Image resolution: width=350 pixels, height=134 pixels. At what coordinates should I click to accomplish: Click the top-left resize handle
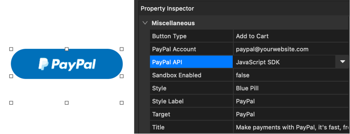pyautogui.click(x=11, y=49)
